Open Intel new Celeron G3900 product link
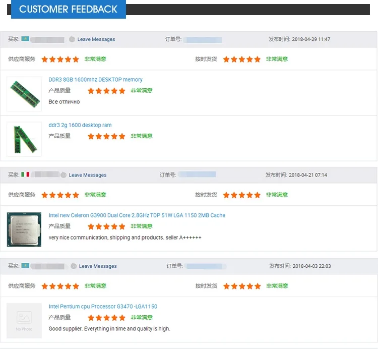Image resolution: width=378 pixels, height=349 pixels. pyautogui.click(x=137, y=215)
